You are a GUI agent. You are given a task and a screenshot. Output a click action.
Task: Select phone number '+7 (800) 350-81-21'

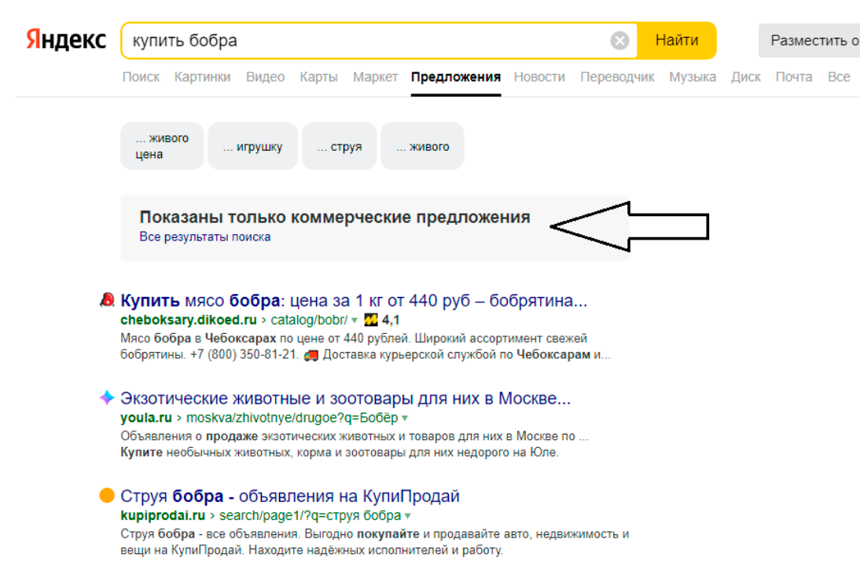pos(243,354)
